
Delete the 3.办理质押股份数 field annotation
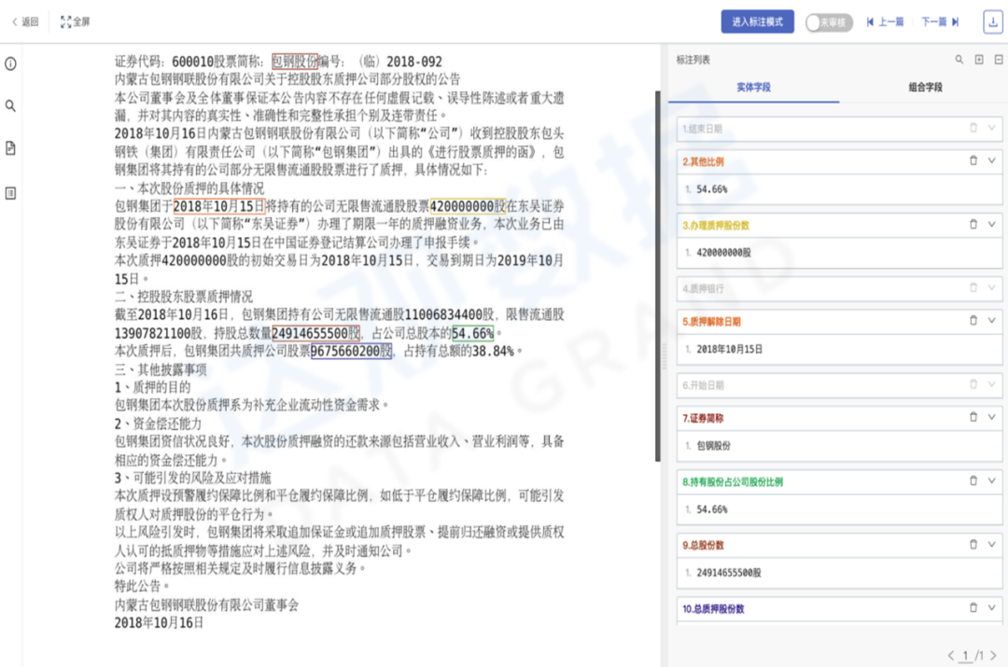[x=973, y=224]
